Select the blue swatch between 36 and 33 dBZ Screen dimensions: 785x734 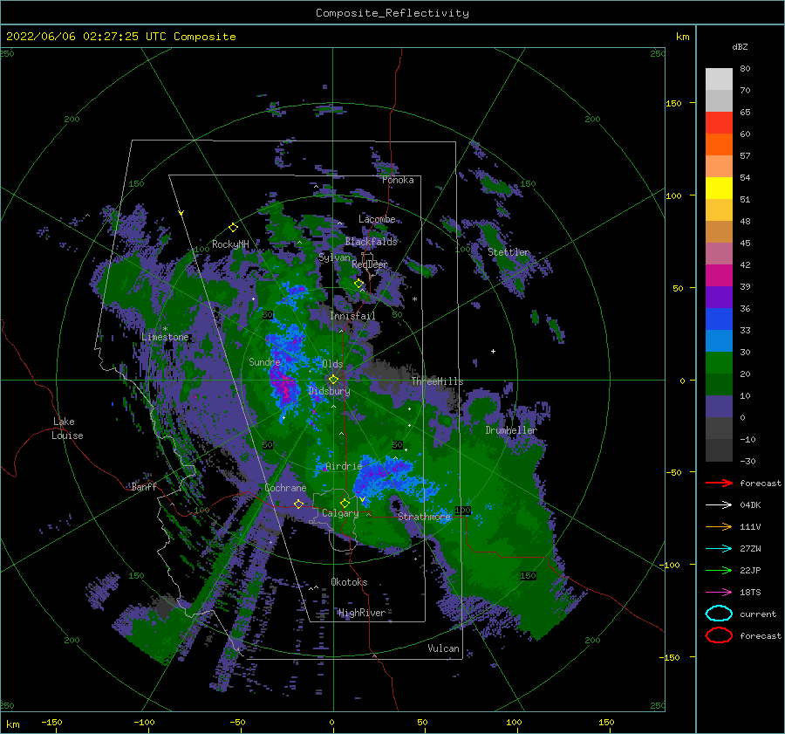pyautogui.click(x=719, y=319)
